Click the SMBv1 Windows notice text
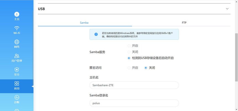 click(137, 35)
